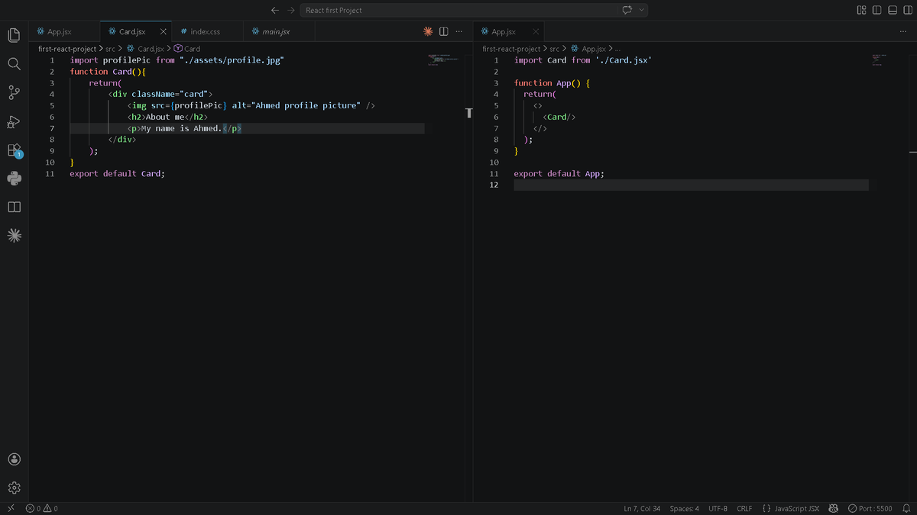The height and width of the screenshot is (515, 917).
Task: Open GitHub Copilot from status bar
Action: coord(834,508)
